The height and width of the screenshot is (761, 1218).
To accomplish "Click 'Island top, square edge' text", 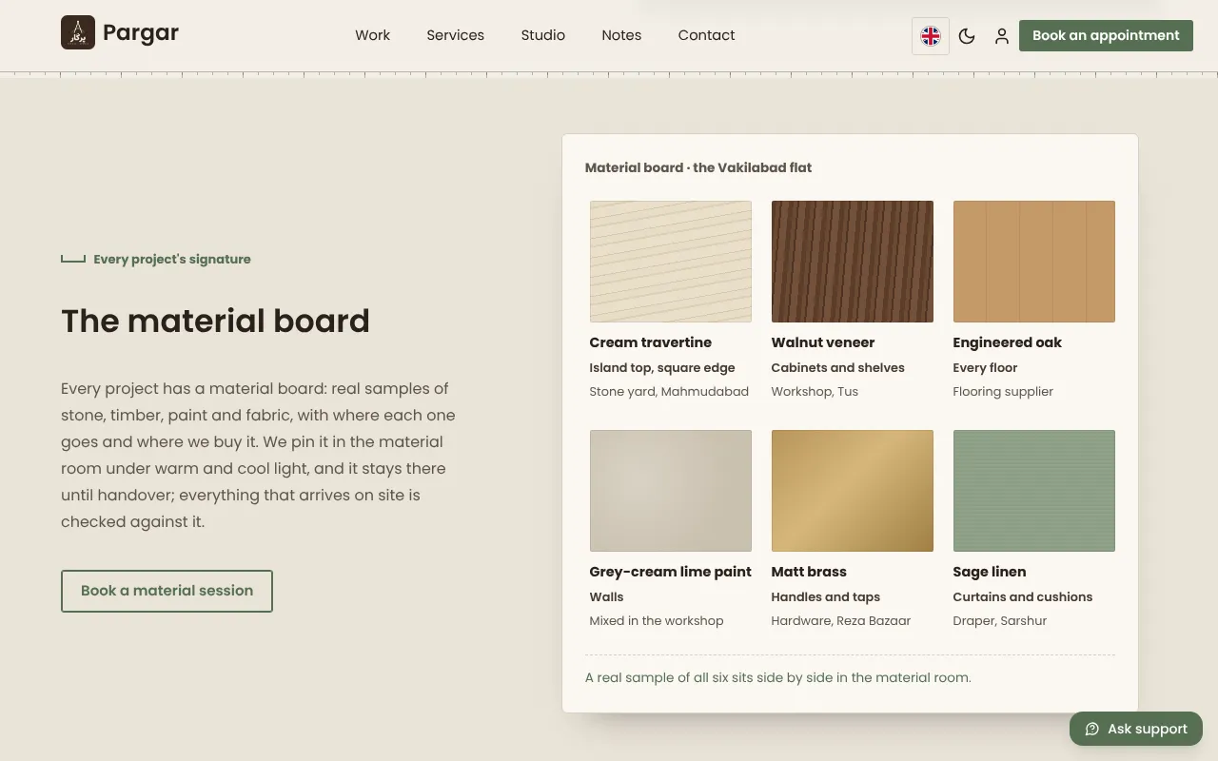I will pyautogui.click(x=662, y=367).
